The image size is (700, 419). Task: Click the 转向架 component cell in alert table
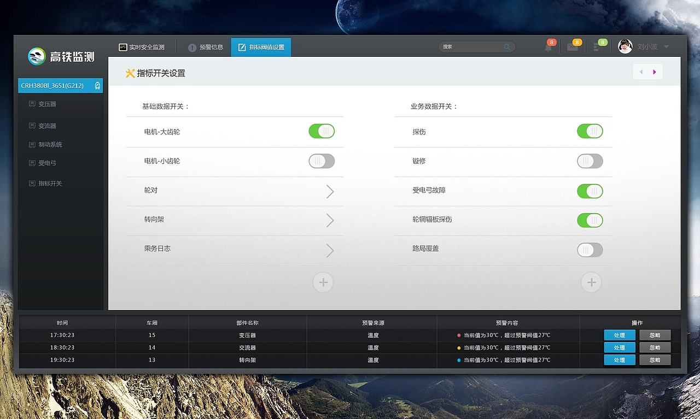[x=247, y=360]
